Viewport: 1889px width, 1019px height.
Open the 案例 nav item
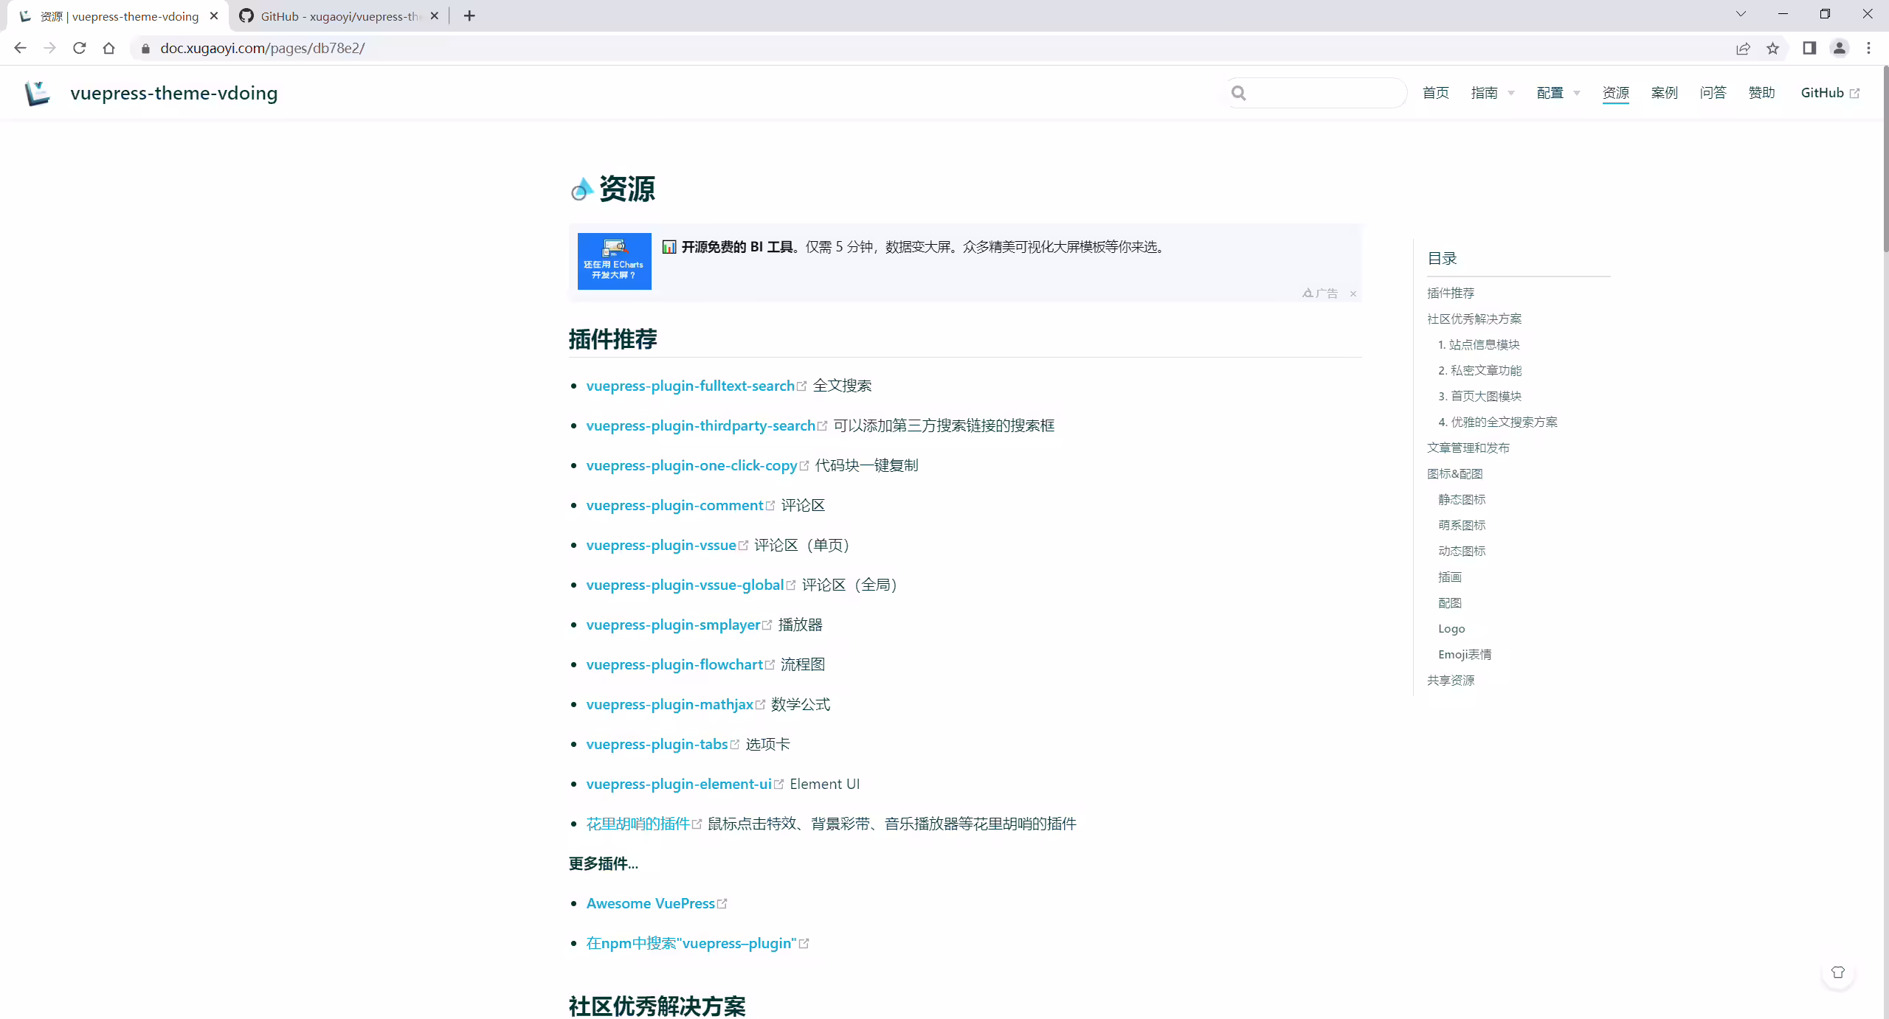[x=1664, y=93]
